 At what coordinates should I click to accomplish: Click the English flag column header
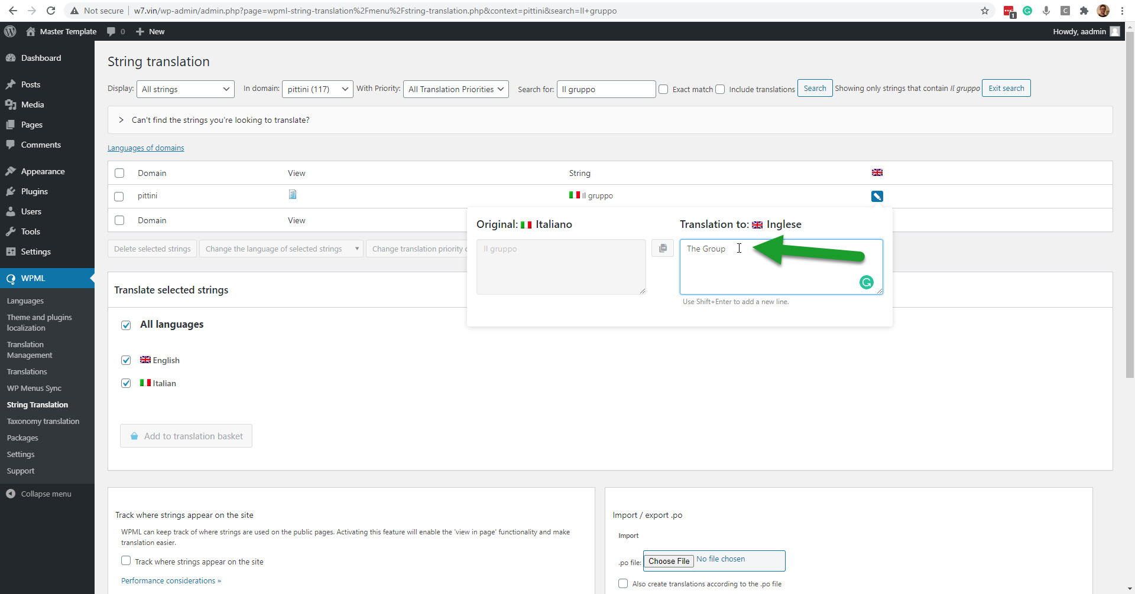[x=877, y=172]
